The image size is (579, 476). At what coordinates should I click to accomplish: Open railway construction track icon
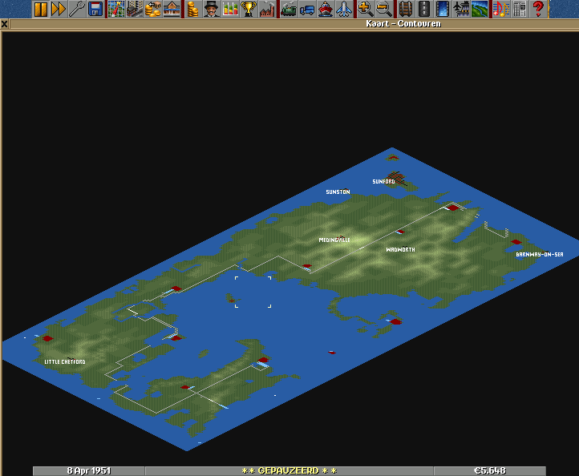(x=406, y=9)
